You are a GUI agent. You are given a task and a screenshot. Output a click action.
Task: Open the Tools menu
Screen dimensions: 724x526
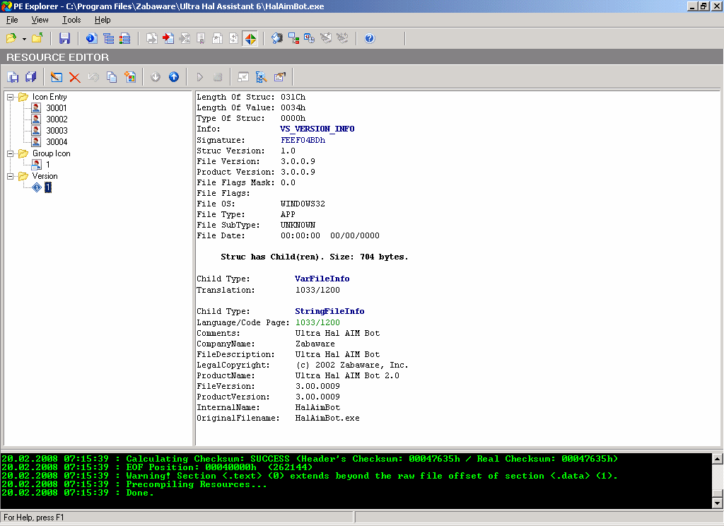pyautogui.click(x=71, y=20)
